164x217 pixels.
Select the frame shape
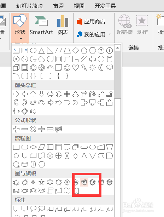(x=59, y=59)
